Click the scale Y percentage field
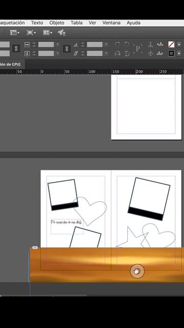 pos(46,53)
